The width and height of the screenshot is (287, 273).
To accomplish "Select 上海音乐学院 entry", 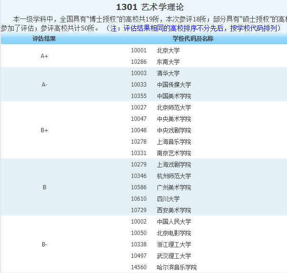I will 174,142.
